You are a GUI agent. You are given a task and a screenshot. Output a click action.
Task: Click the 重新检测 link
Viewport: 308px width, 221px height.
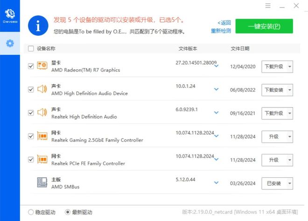[x=221, y=31]
